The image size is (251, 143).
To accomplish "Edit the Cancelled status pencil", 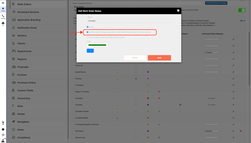I will pyautogui.click(x=233, y=98).
